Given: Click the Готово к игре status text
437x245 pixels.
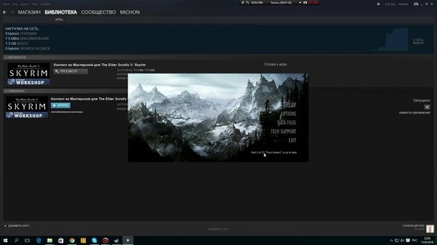Looking at the screenshot, I should pyautogui.click(x=275, y=64).
